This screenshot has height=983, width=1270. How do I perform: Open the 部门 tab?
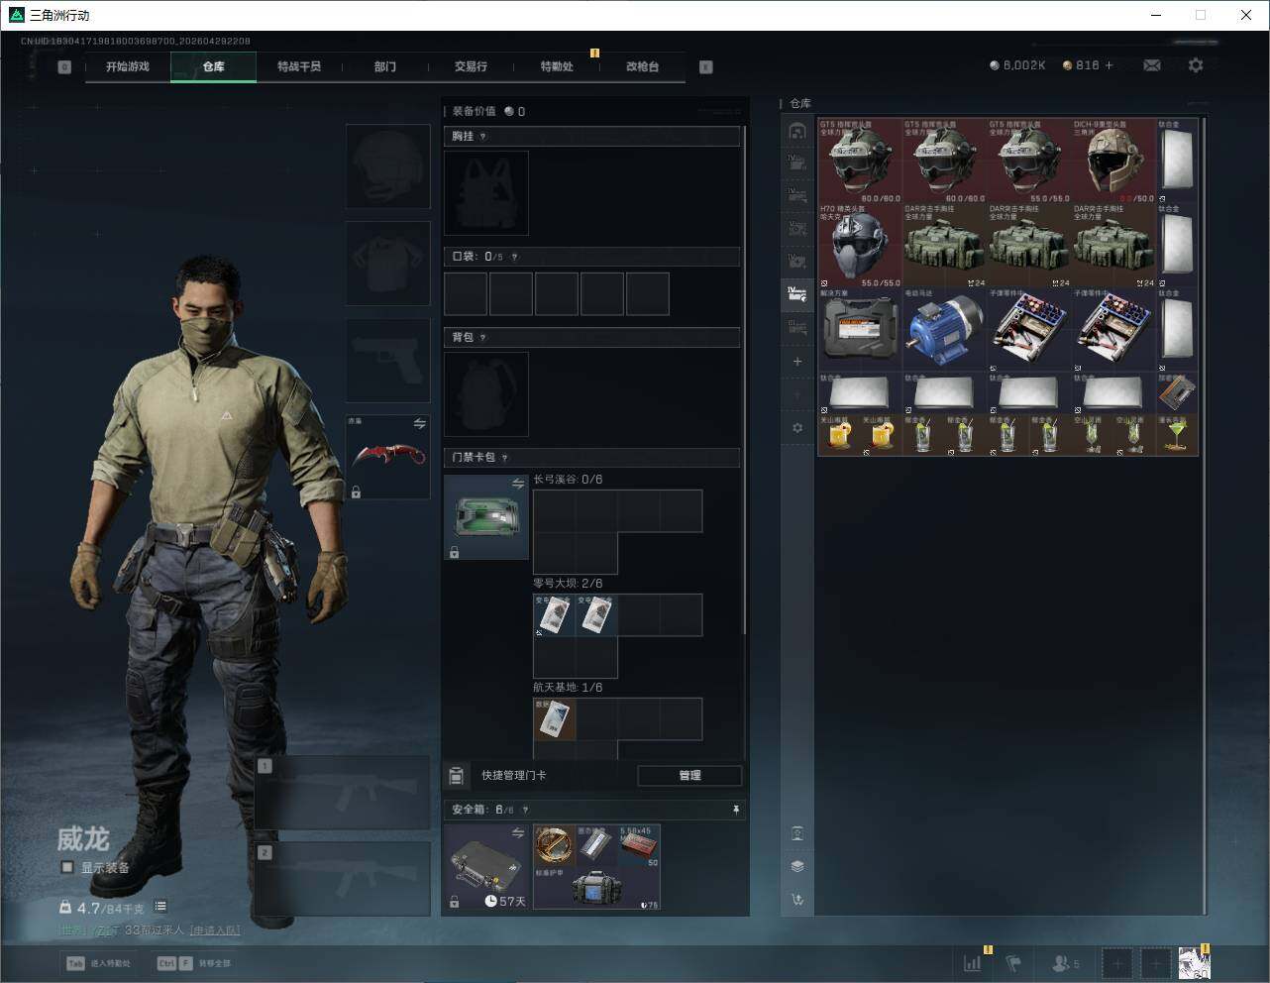pyautogui.click(x=385, y=66)
